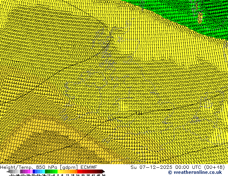Click the dark purple swatch near legend value -42
Viewport: 228px width, 176px height.
pos(21,171)
